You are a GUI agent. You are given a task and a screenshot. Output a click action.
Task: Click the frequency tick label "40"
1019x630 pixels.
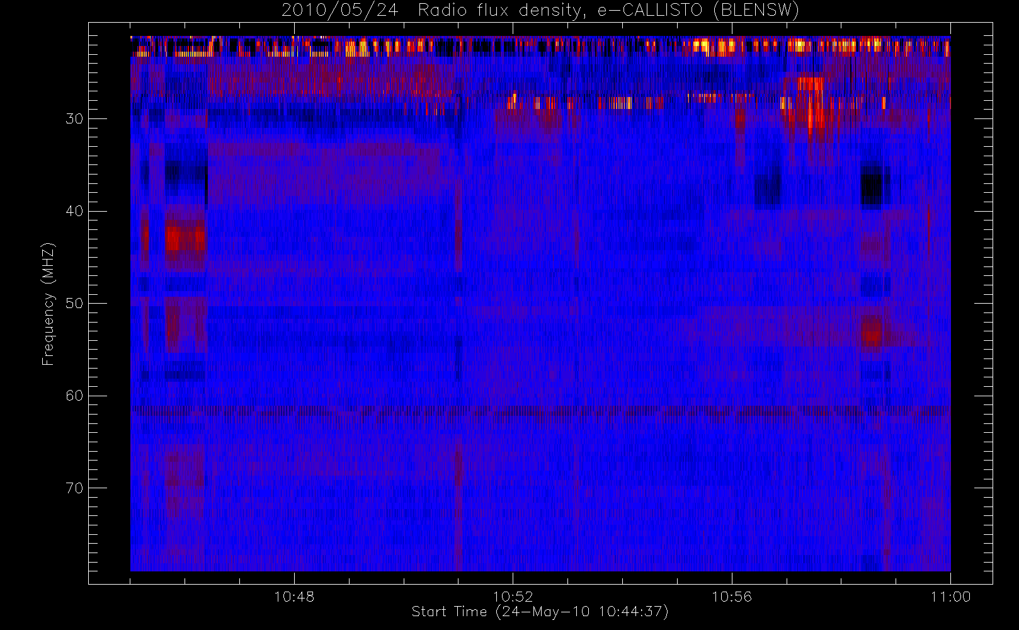pos(74,211)
